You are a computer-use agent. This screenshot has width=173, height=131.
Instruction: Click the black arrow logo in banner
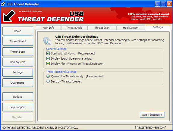9,16
